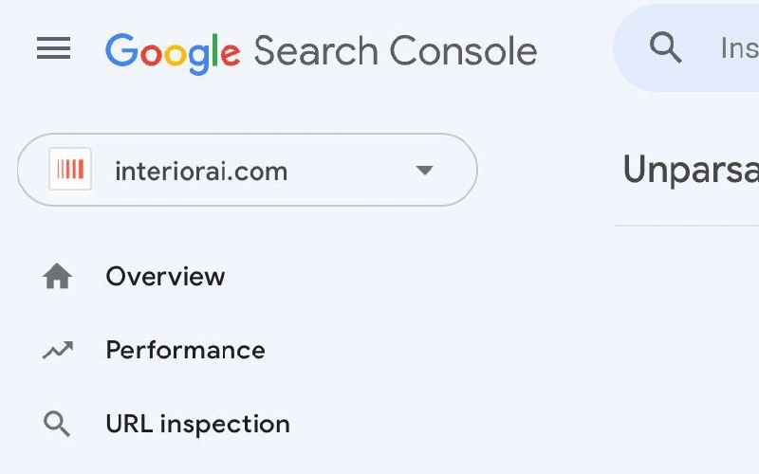Click the "Search Console" product name
The width and height of the screenshot is (759, 474).
point(395,50)
